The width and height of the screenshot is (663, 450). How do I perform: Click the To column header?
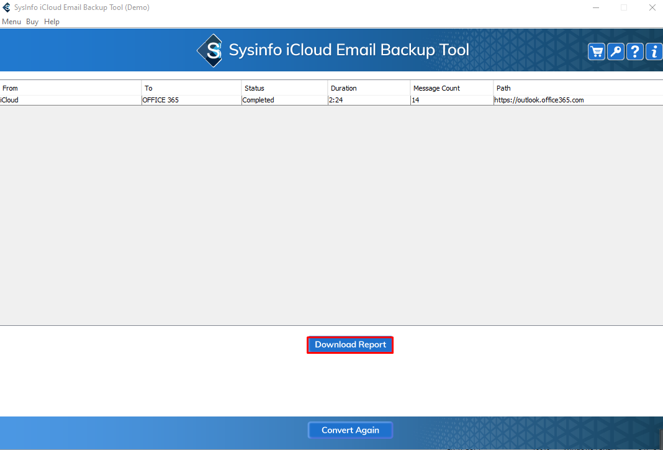coord(149,88)
